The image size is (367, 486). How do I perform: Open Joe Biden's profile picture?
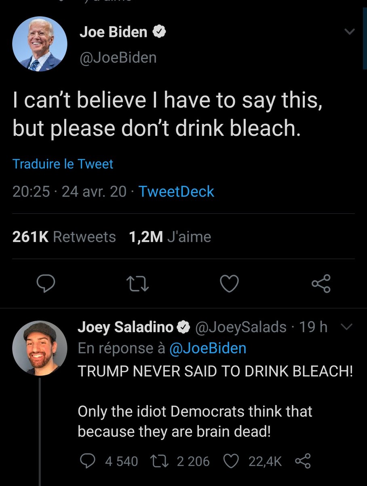(40, 44)
